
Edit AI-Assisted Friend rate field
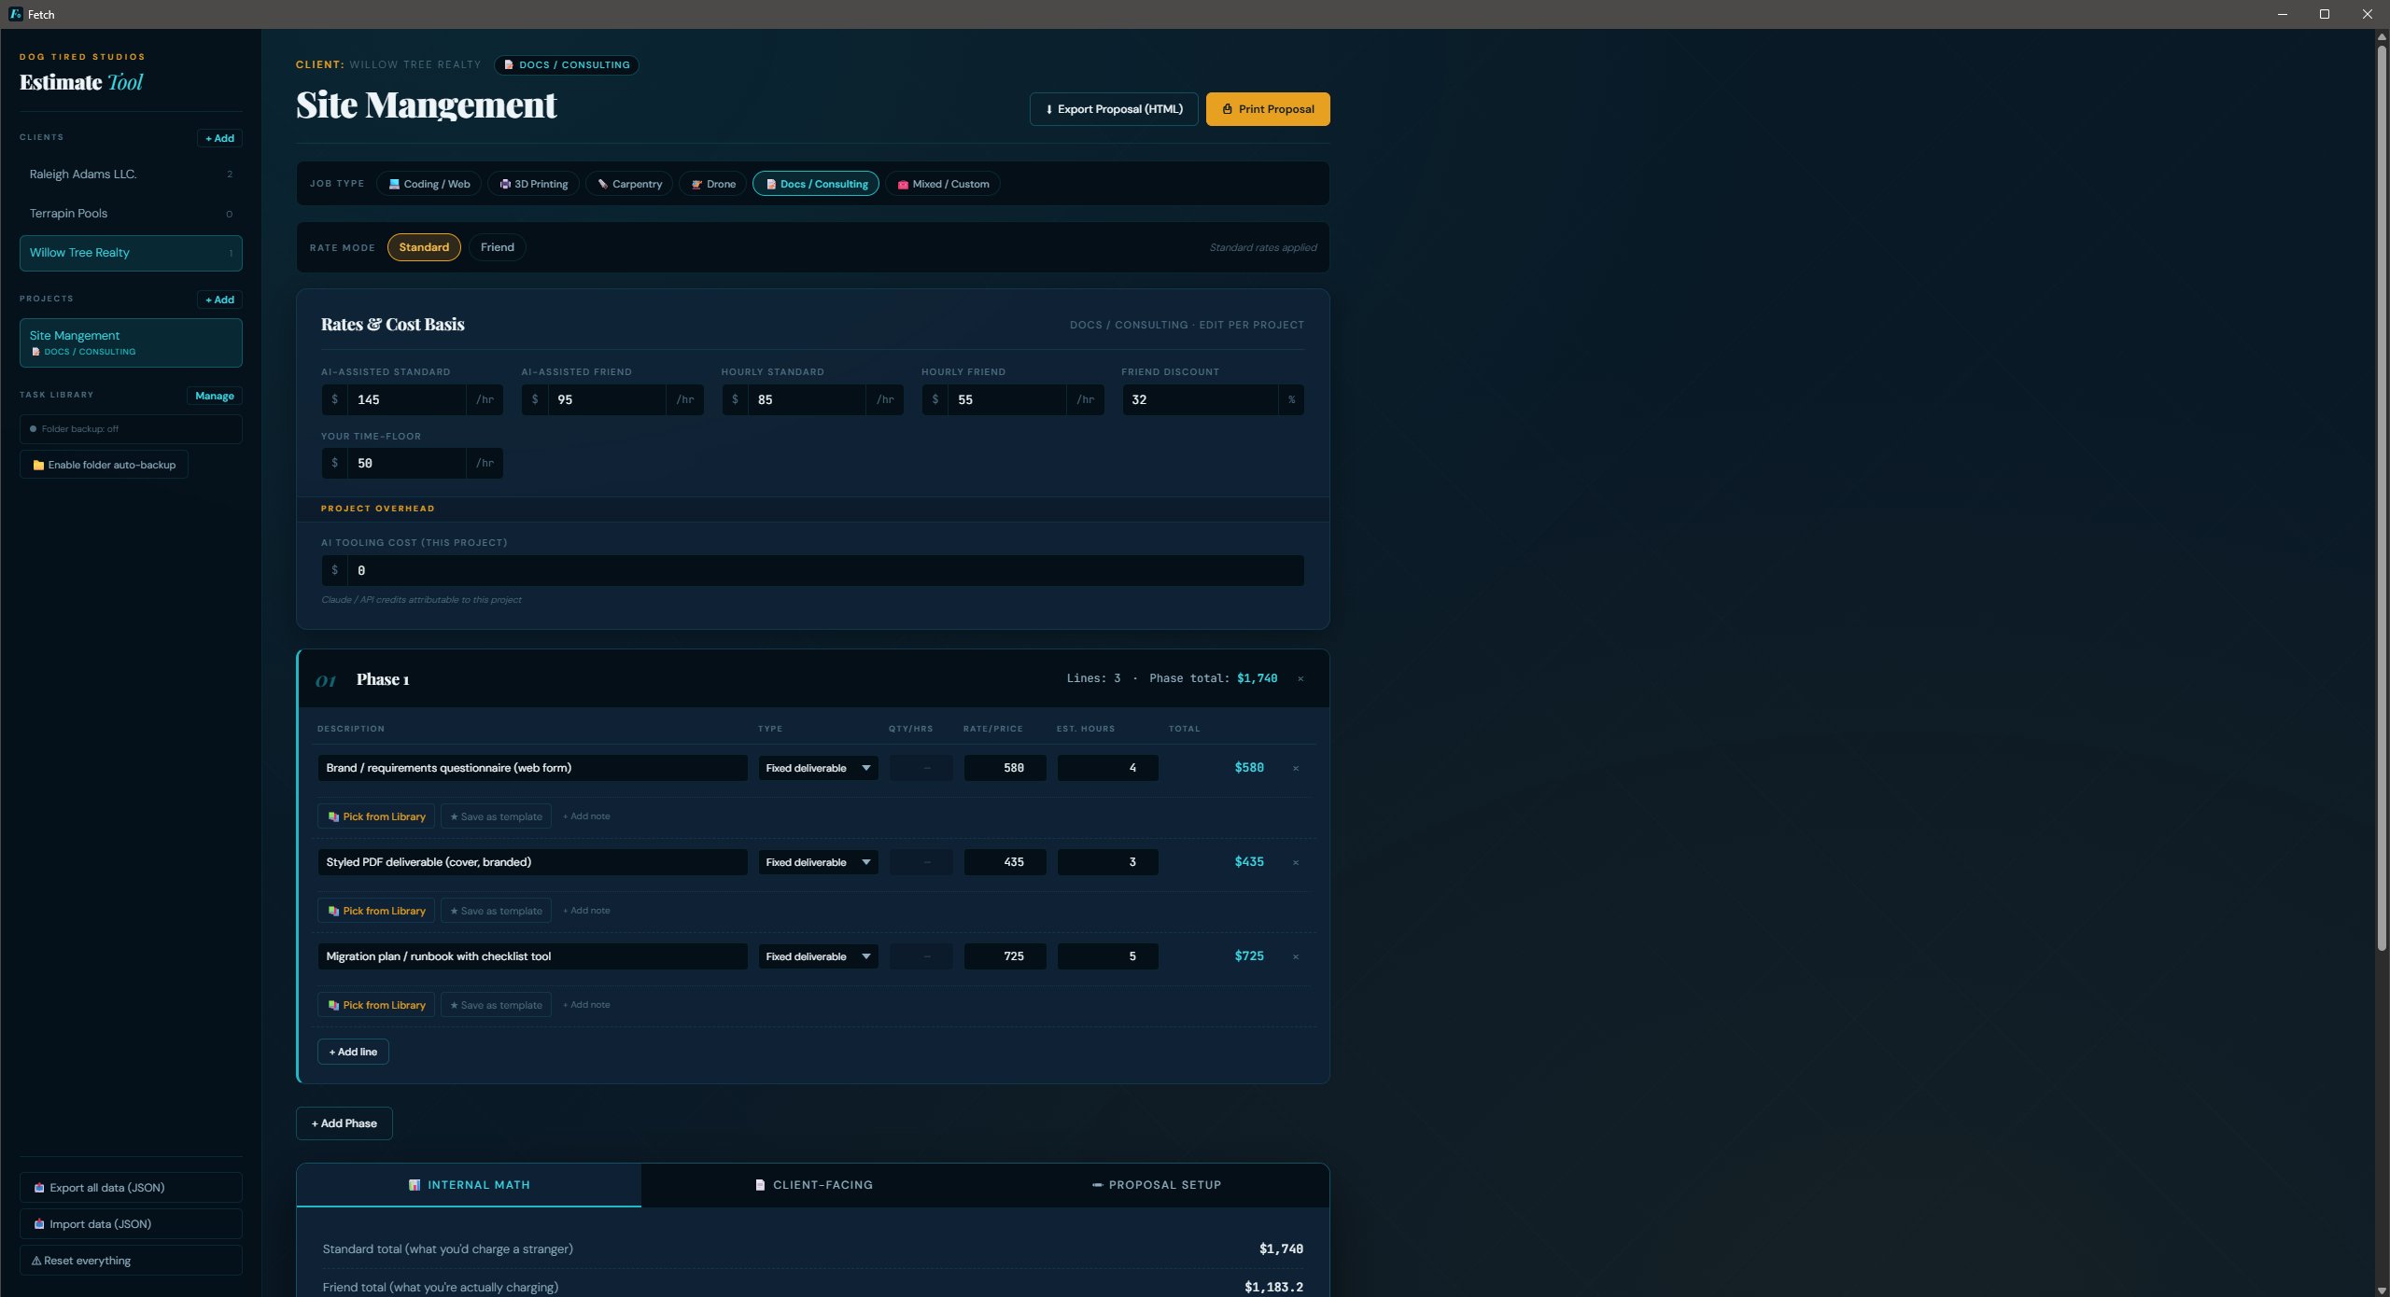point(607,399)
